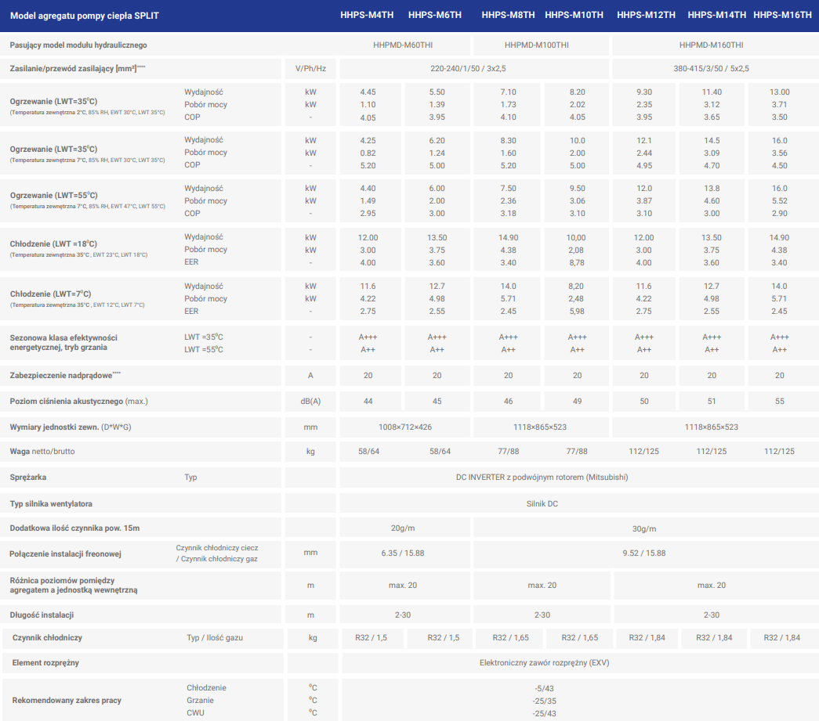Select the '380-415/3/50 / 5x2,5' power supply value
Viewport: 819px width, 721px height.
tap(711, 68)
